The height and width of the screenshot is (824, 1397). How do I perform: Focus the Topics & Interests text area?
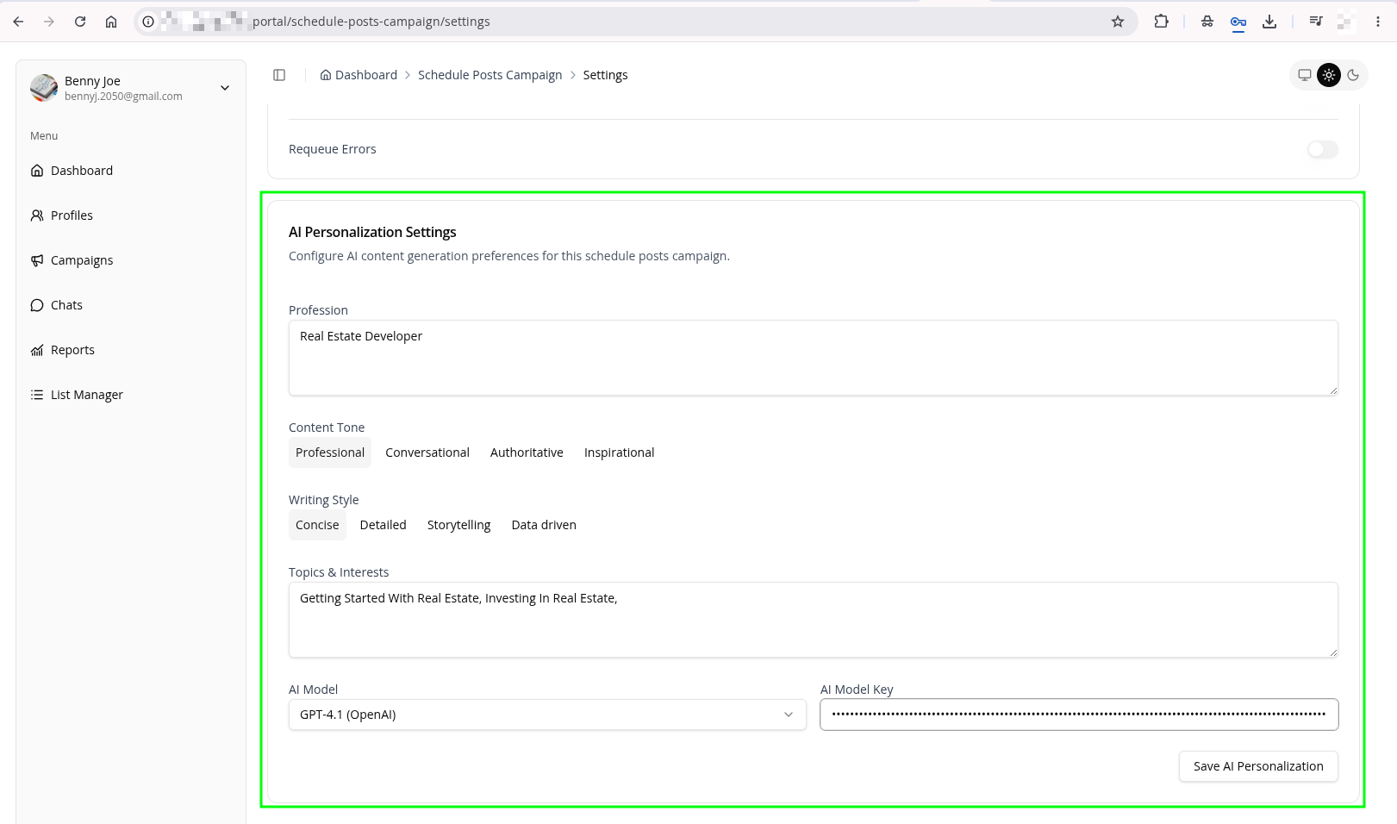point(813,620)
